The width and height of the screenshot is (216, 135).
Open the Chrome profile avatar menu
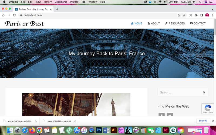click(x=207, y=15)
